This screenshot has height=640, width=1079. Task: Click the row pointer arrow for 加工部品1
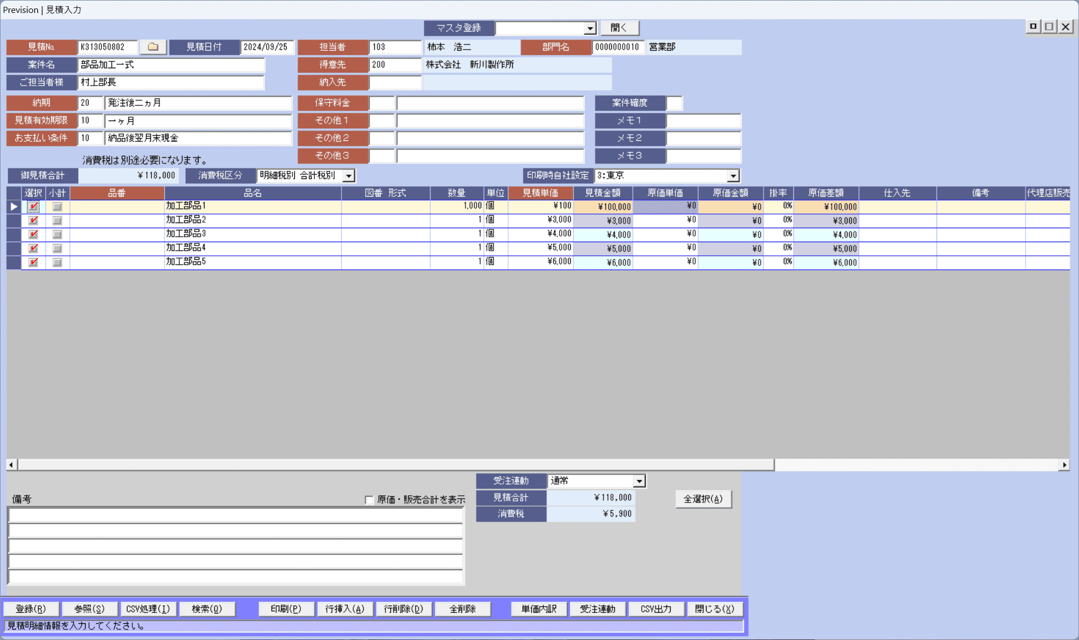(14, 207)
